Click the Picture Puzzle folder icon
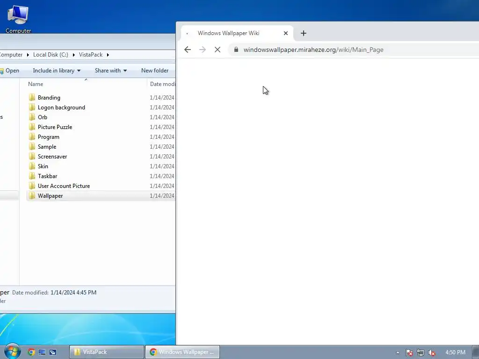Screen dimensions: 479x359 32,127
